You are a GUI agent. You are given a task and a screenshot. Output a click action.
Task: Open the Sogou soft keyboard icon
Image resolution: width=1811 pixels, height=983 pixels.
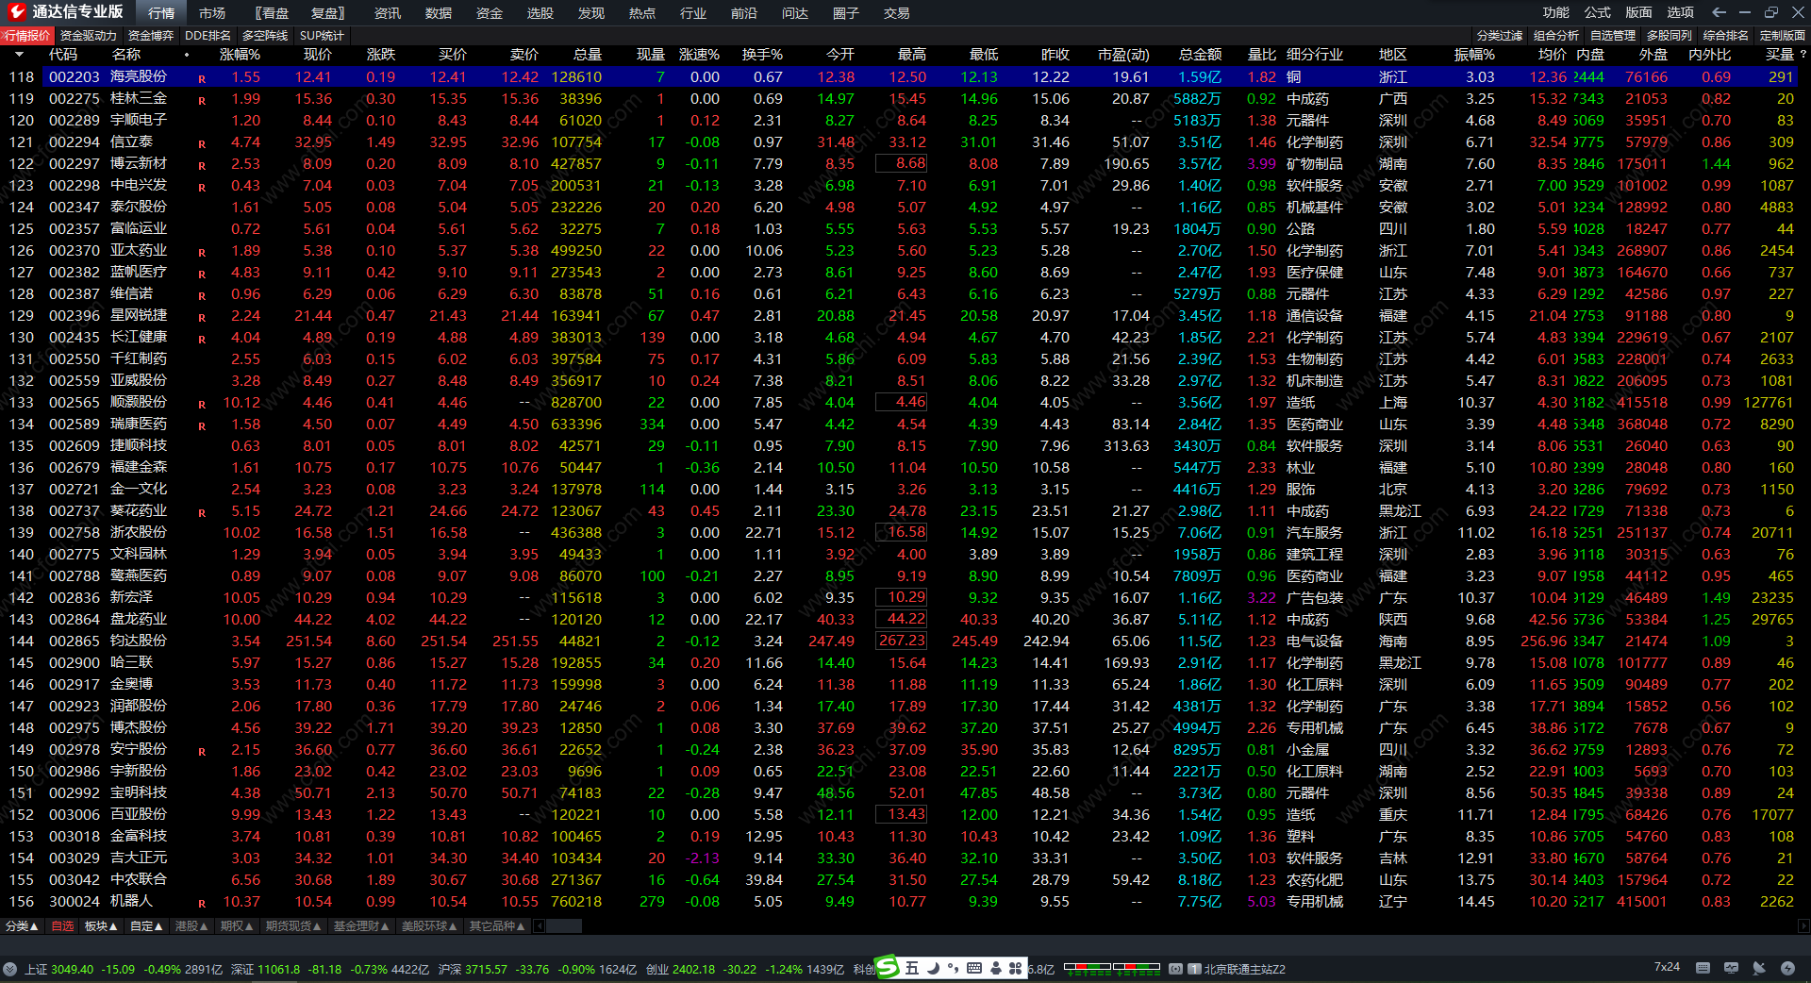click(x=974, y=968)
